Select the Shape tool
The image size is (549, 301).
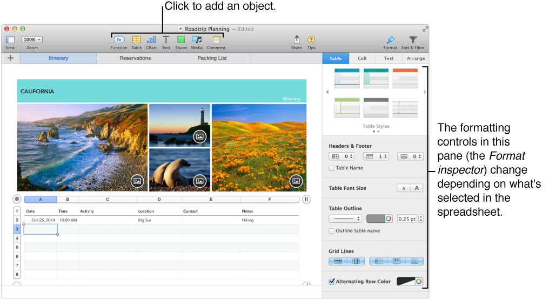181,40
